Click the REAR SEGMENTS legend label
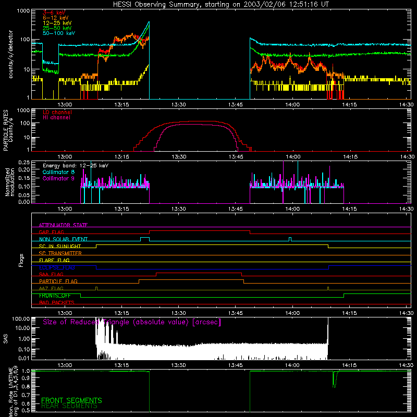 (x=69, y=406)
